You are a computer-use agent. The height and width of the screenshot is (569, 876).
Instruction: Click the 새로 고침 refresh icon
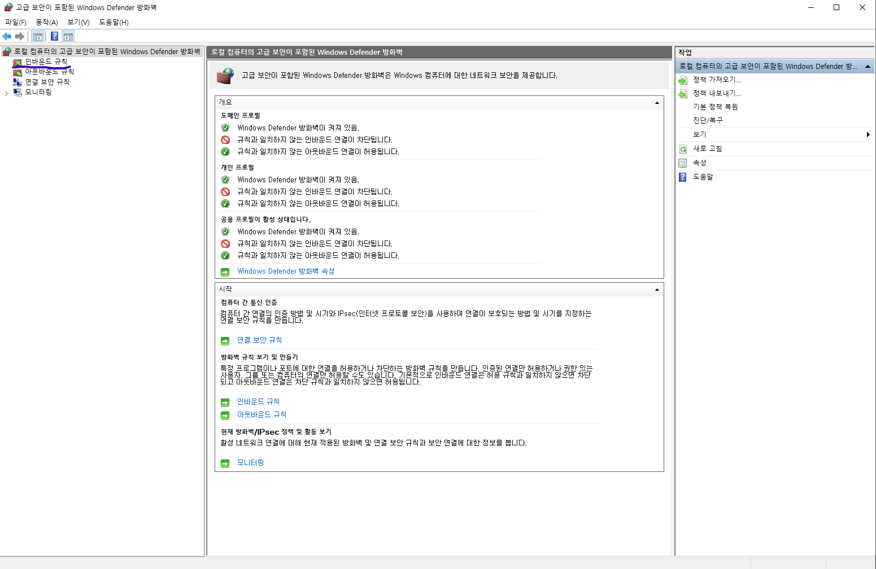[x=683, y=149]
